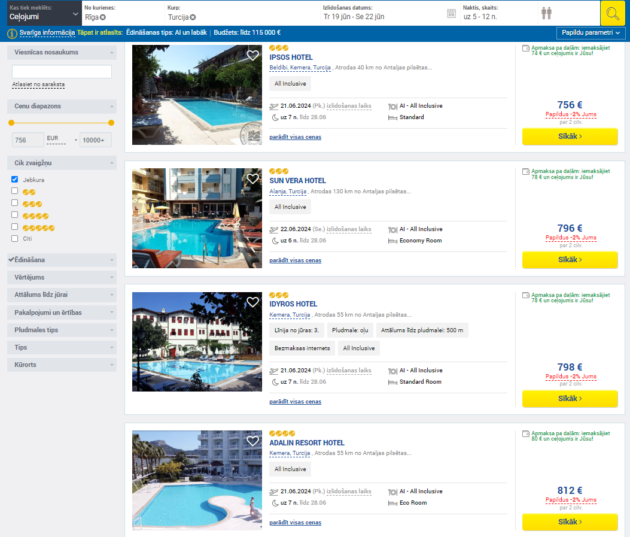Click the info icon beside Svarīga informācija
Image resolution: width=630 pixels, height=537 pixels.
13,34
